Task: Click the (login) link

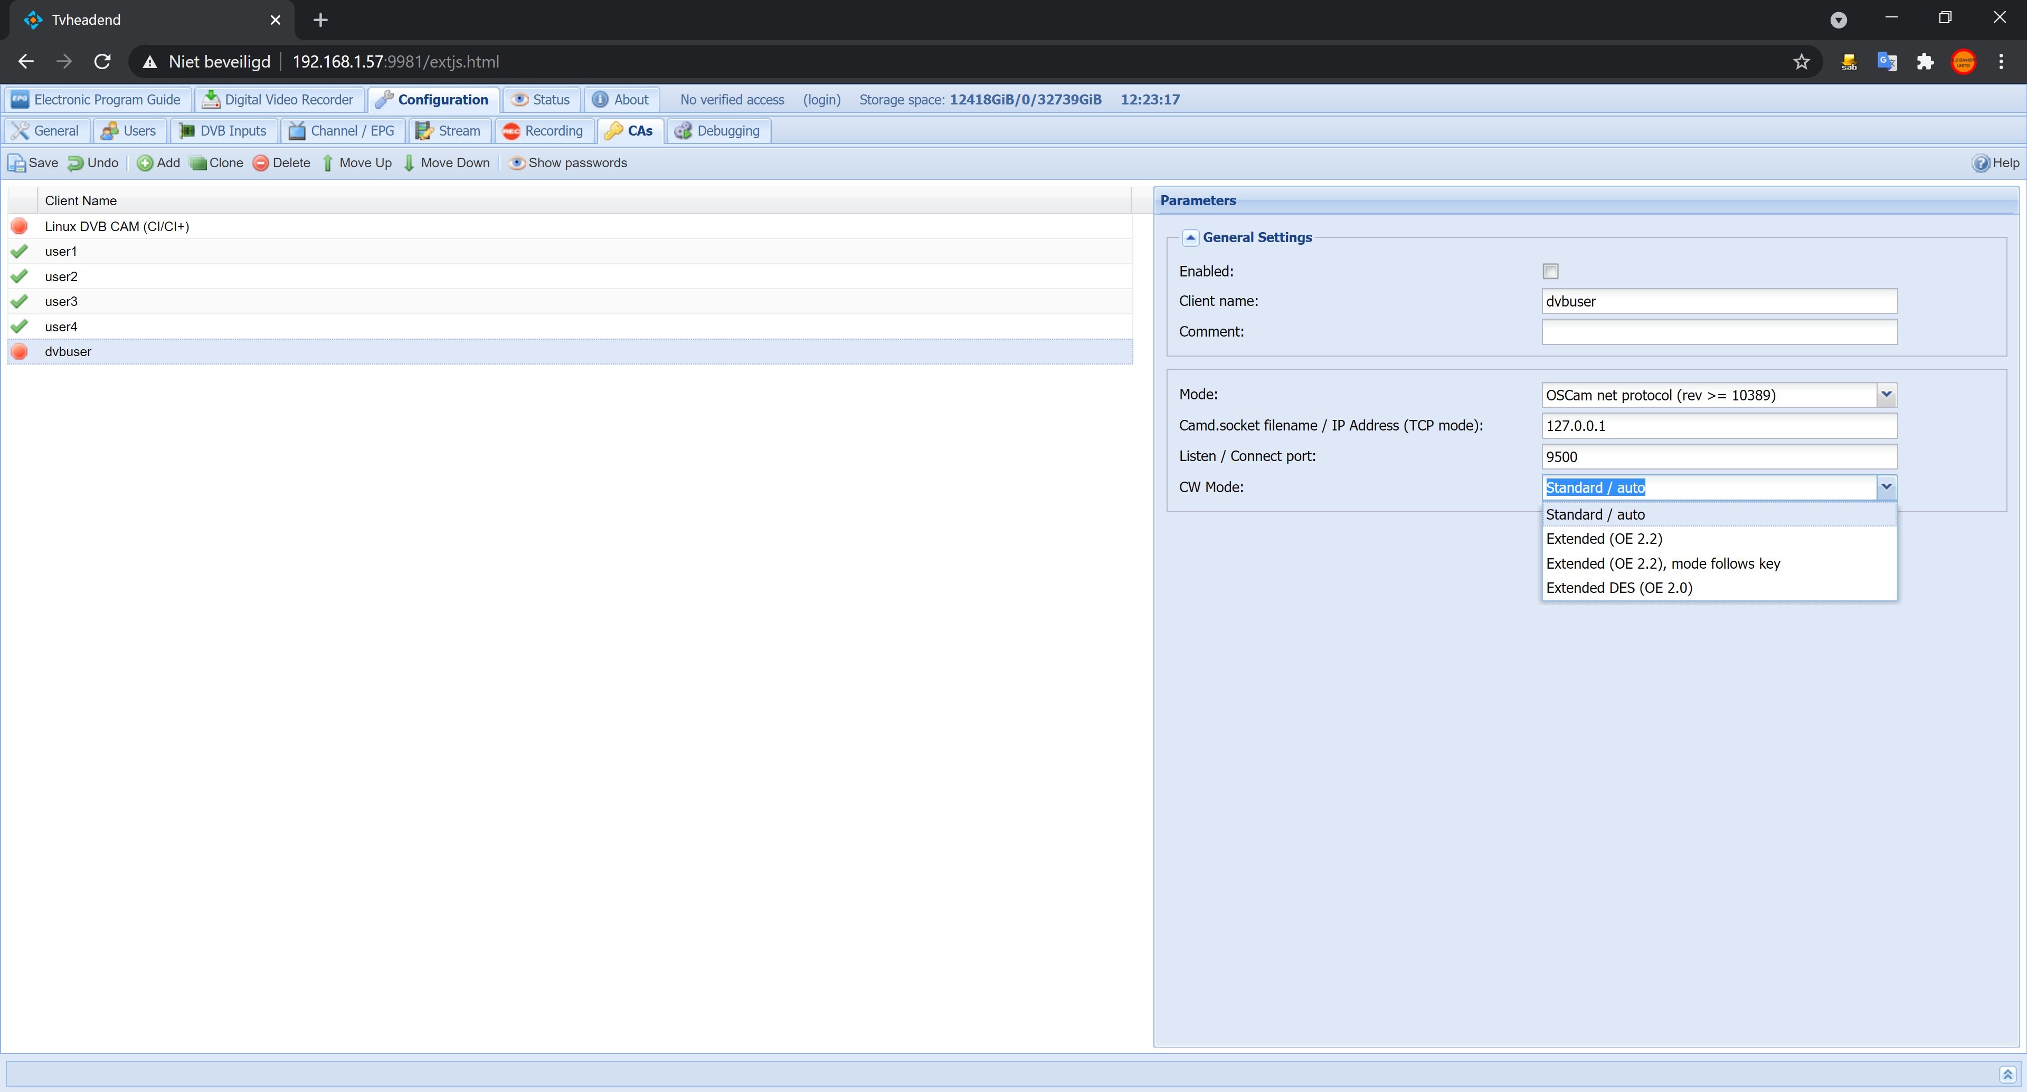Action: tap(821, 100)
